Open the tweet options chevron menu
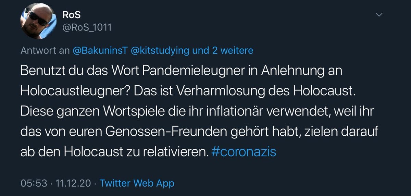The height and width of the screenshot is (196, 411). coord(379,15)
